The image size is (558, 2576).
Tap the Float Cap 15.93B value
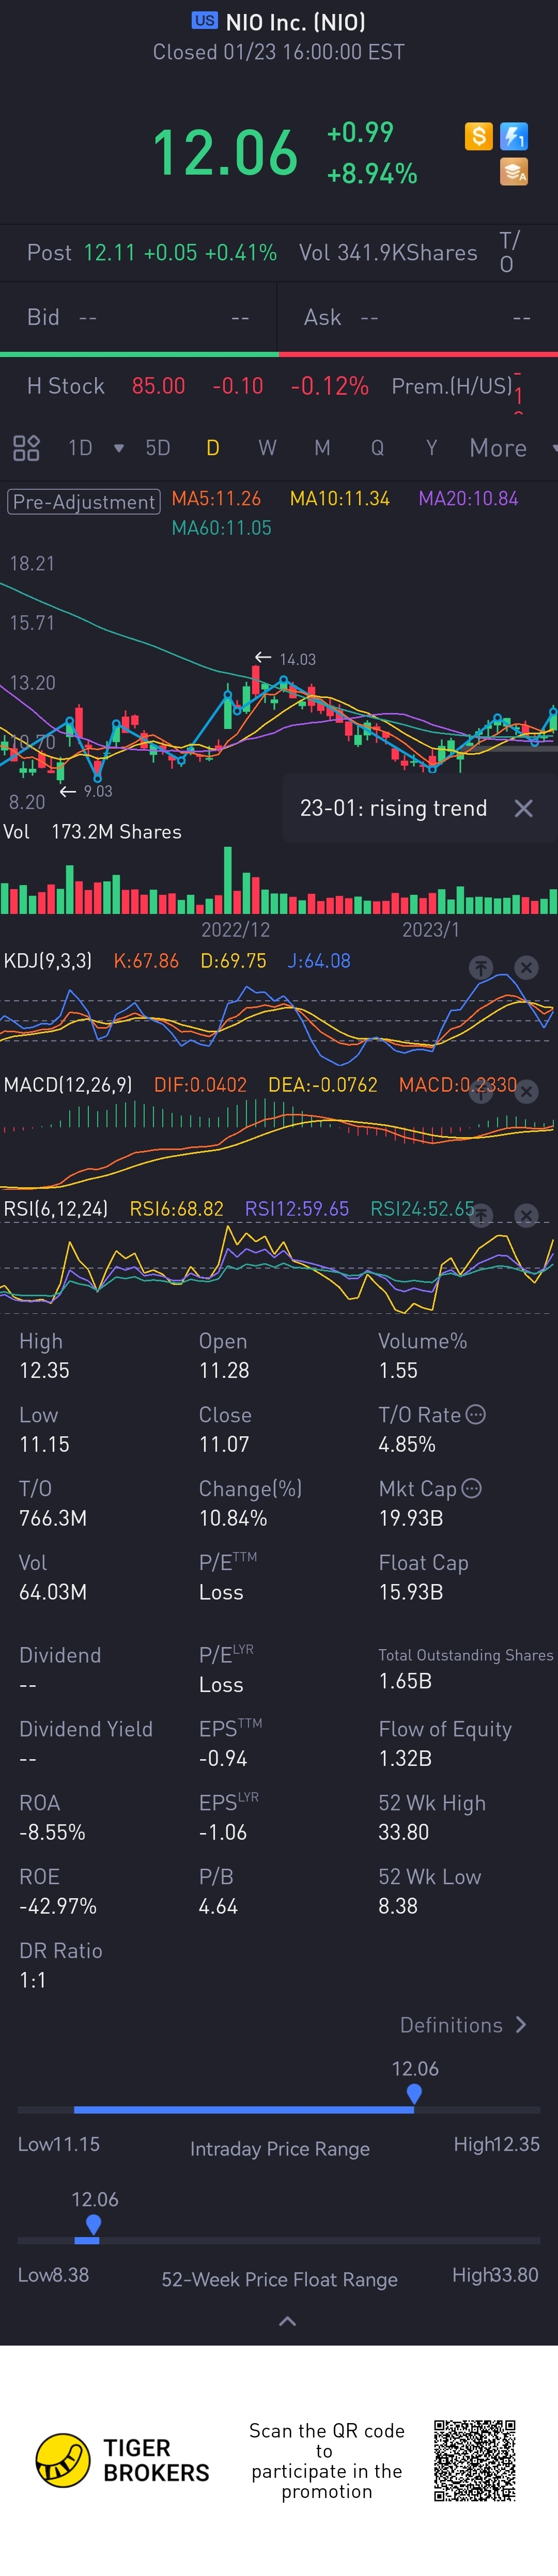410,1592
